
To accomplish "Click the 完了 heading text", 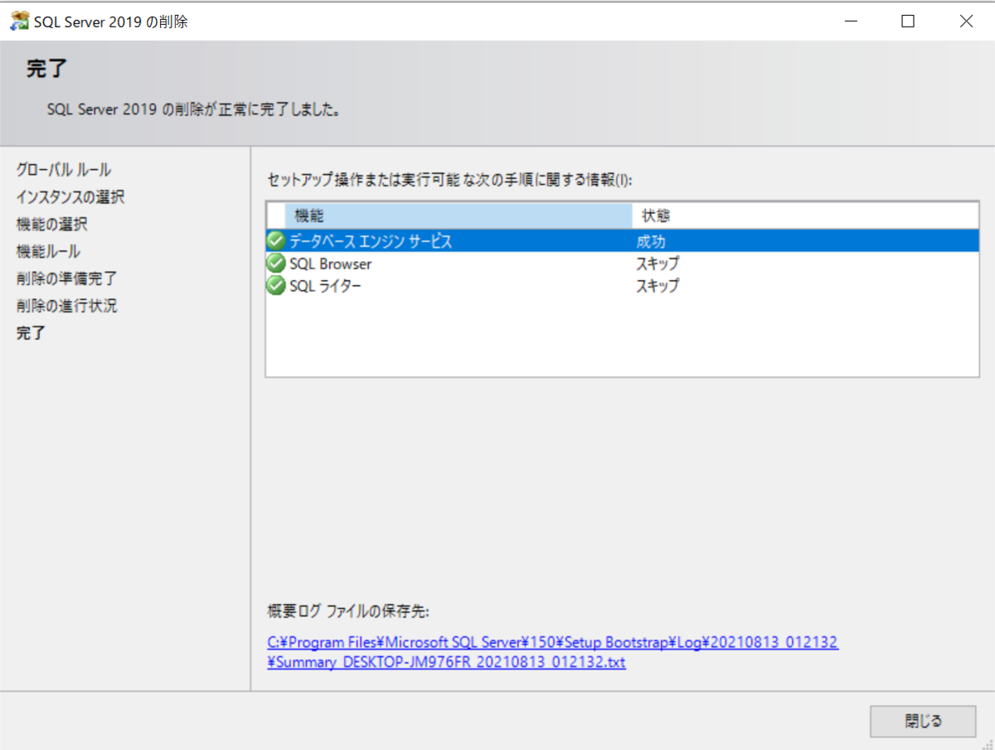I will [46, 70].
